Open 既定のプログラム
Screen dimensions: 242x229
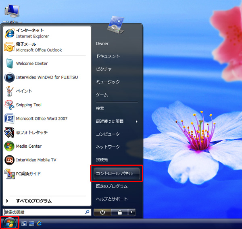[x=112, y=186]
